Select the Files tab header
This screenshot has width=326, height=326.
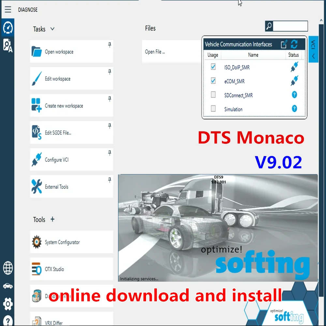coord(150,28)
